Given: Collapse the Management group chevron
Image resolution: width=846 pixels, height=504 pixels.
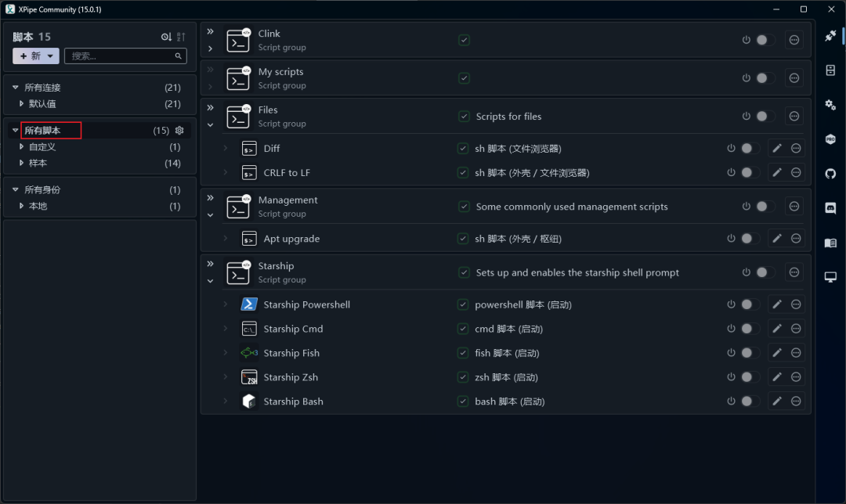Looking at the screenshot, I should pyautogui.click(x=211, y=215).
